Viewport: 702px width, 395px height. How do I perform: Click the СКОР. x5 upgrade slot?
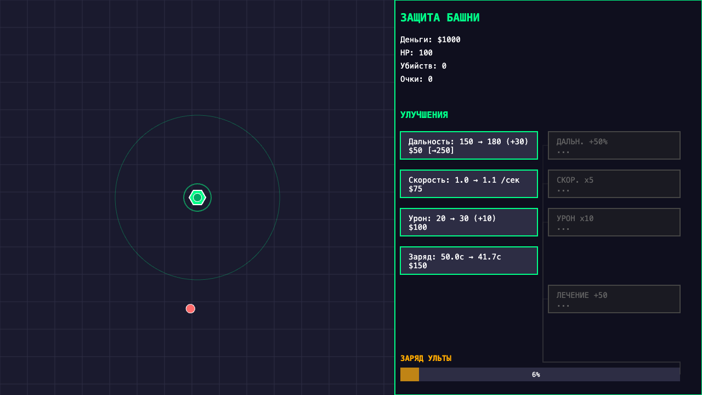[614, 183]
